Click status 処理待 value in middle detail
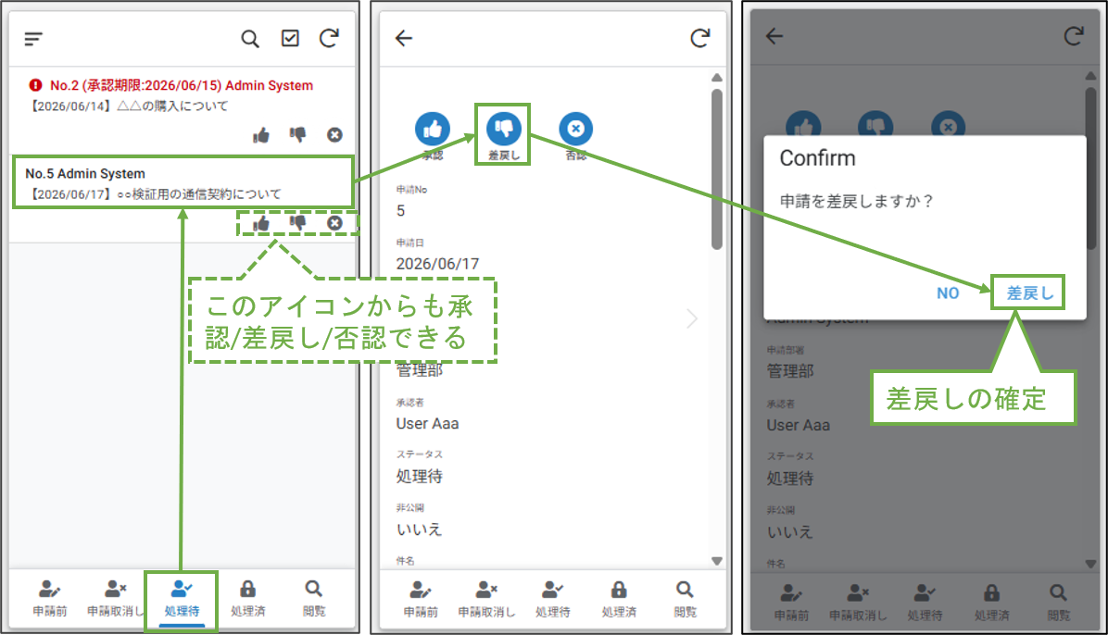Viewport: 1108px width, 635px height. [419, 476]
